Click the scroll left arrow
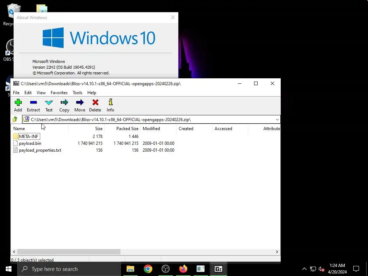The width and height of the screenshot is (368, 276). coord(14,252)
